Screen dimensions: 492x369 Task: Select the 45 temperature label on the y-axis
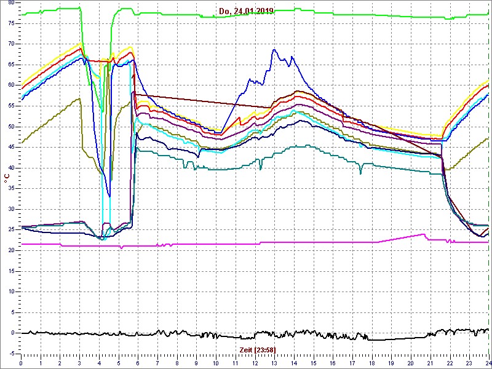click(11, 147)
